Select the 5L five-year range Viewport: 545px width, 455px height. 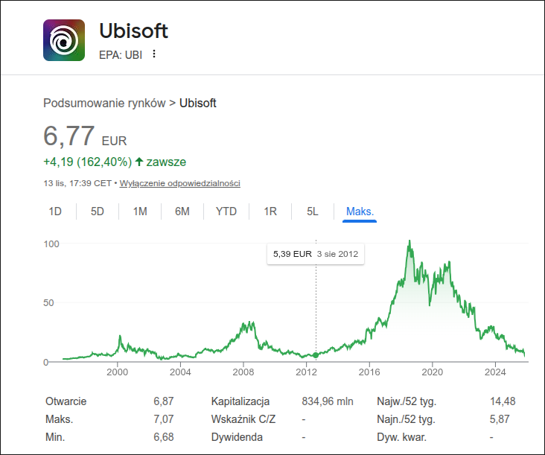tap(313, 211)
